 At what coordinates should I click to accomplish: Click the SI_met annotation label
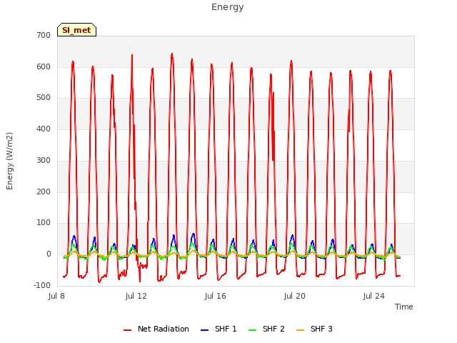pyautogui.click(x=76, y=30)
